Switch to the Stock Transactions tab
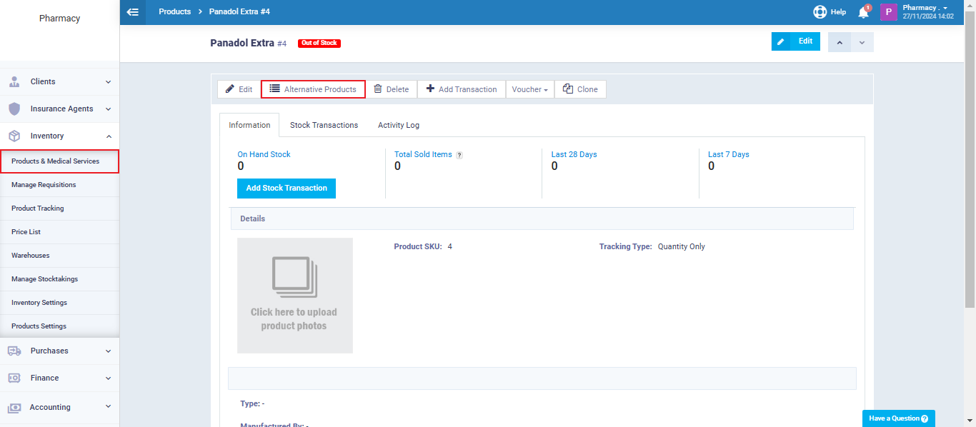Viewport: 976px width, 427px height. (x=324, y=125)
